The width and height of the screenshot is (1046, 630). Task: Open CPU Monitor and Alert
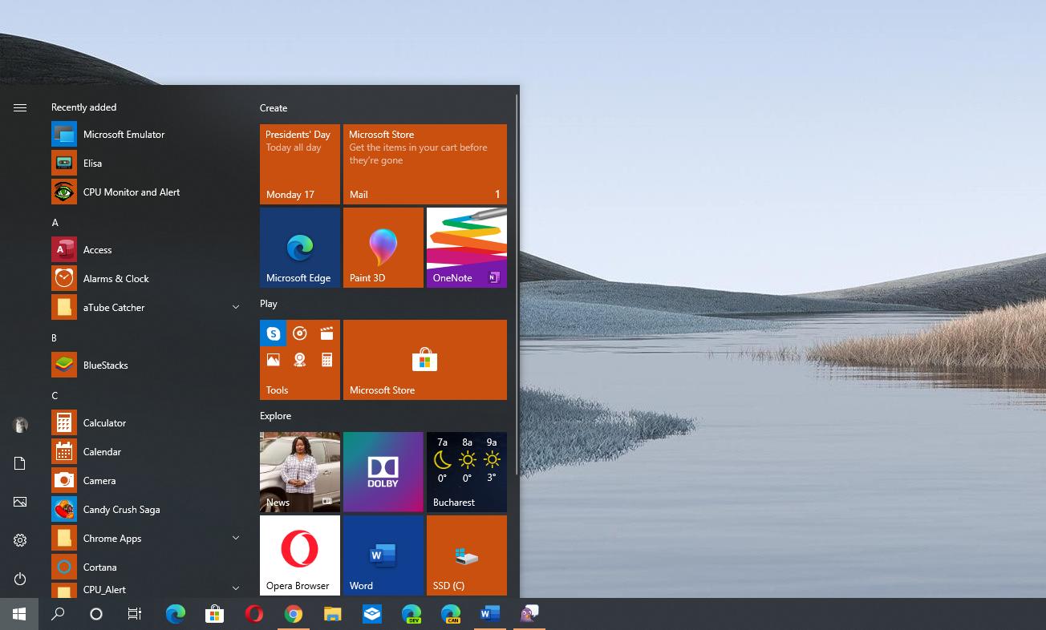(146, 192)
